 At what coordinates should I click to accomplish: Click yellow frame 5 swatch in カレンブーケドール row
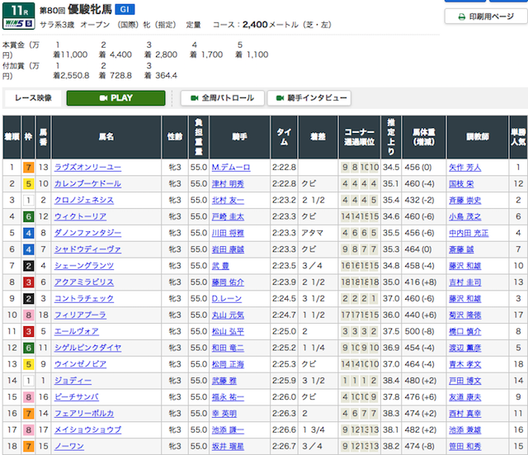(x=28, y=184)
